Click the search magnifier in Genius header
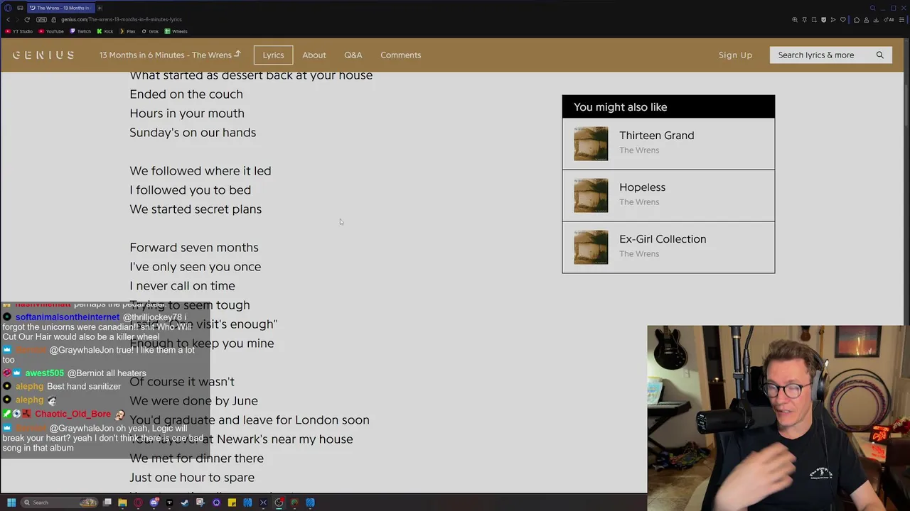 [880, 55]
